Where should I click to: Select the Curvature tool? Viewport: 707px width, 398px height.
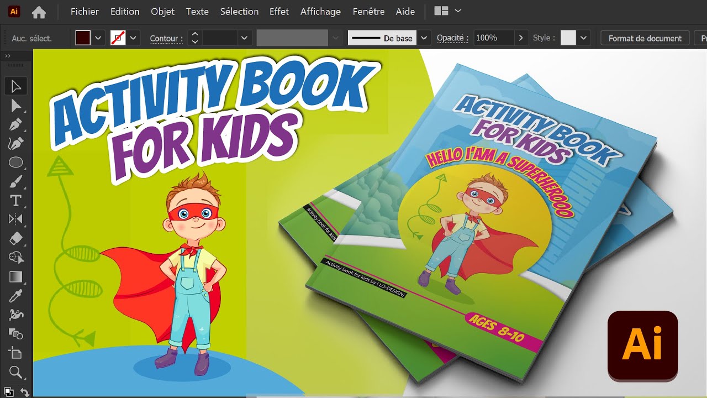click(x=15, y=143)
